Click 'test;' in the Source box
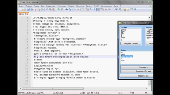The width and height of the screenshot is (170, 95). pyautogui.click(x=123, y=60)
